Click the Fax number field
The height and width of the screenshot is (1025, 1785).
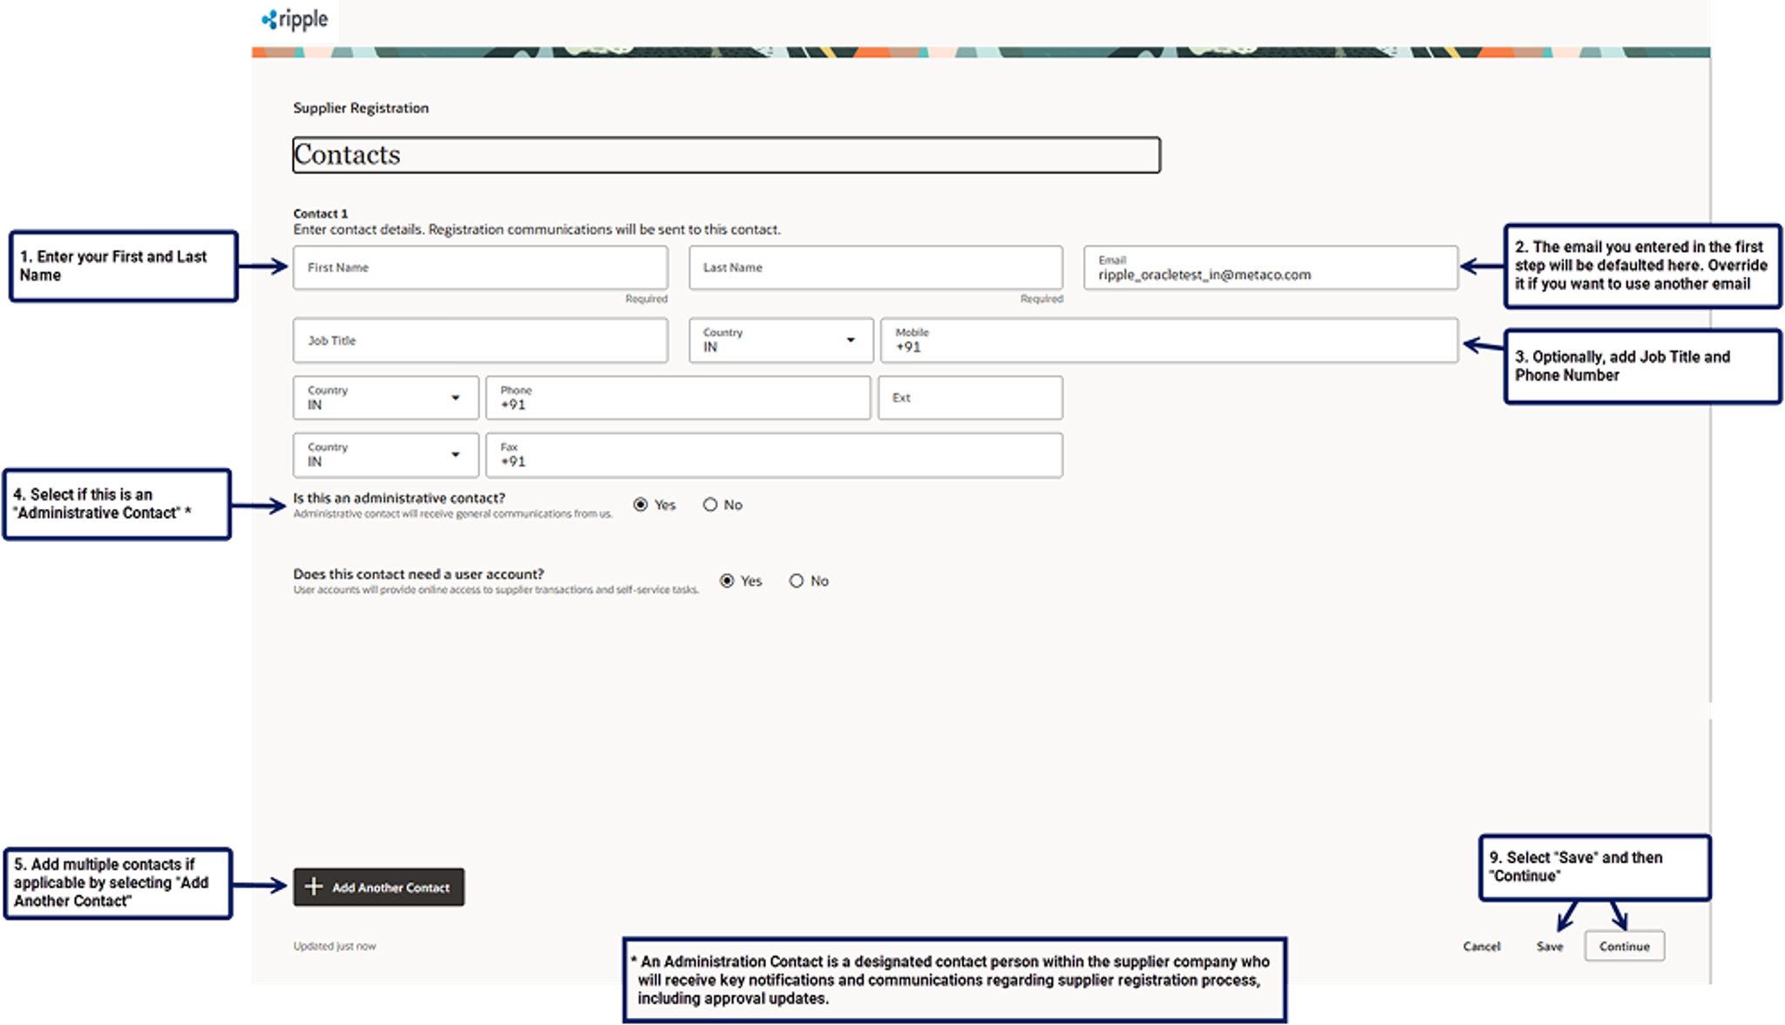[x=774, y=455]
